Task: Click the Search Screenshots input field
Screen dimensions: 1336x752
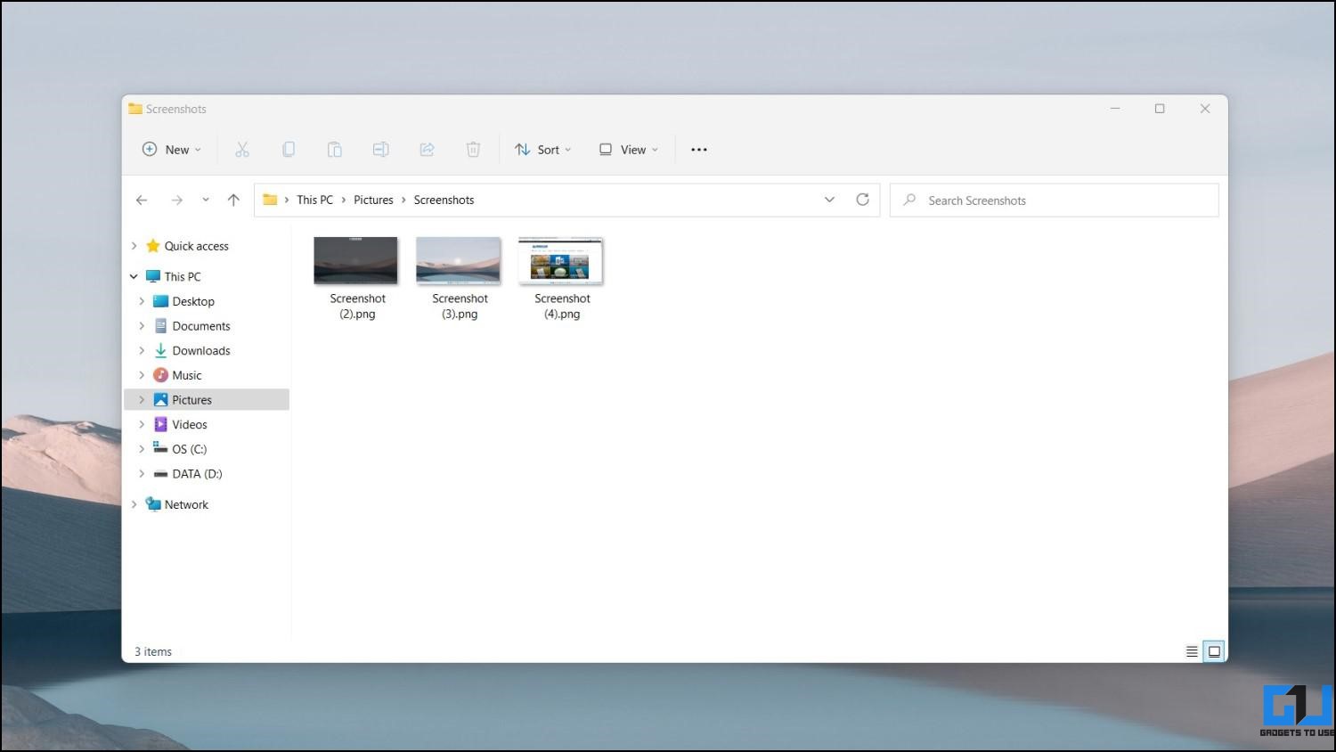Action: tap(1055, 200)
